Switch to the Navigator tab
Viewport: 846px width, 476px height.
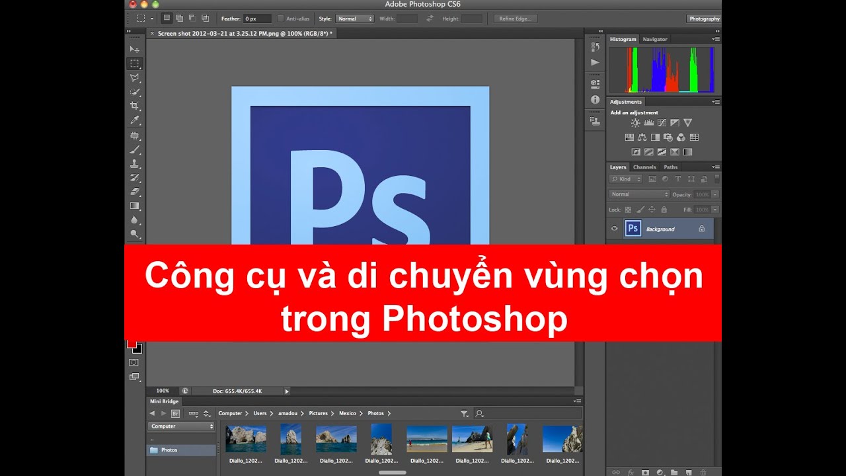tap(655, 39)
